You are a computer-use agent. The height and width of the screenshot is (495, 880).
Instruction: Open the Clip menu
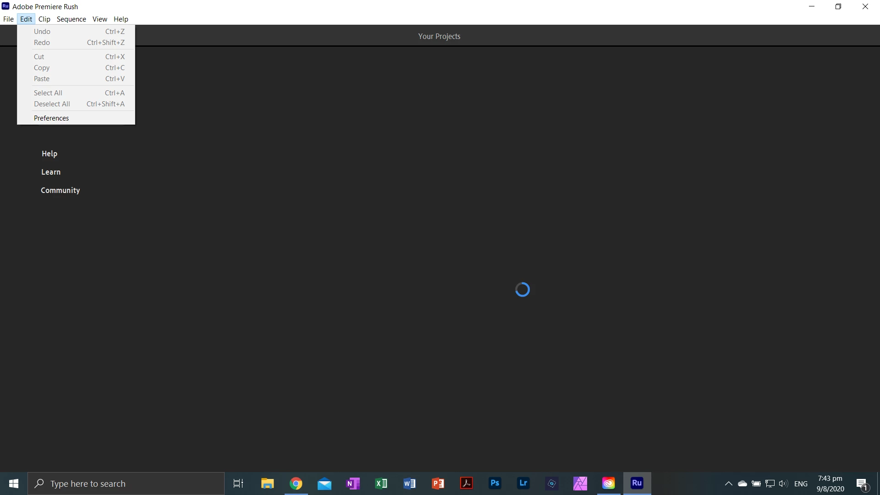click(x=44, y=19)
